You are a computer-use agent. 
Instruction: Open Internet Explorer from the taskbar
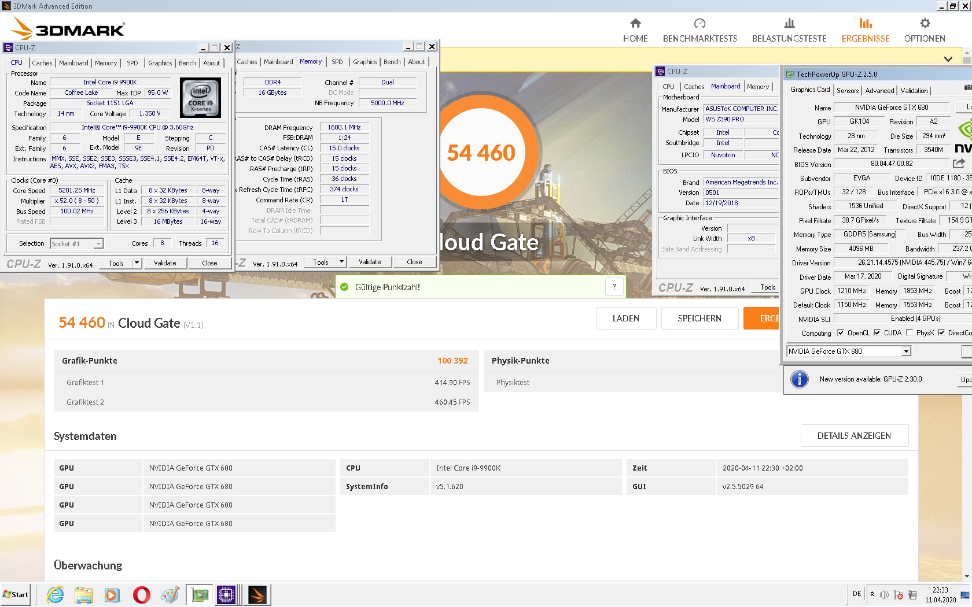pos(56,595)
